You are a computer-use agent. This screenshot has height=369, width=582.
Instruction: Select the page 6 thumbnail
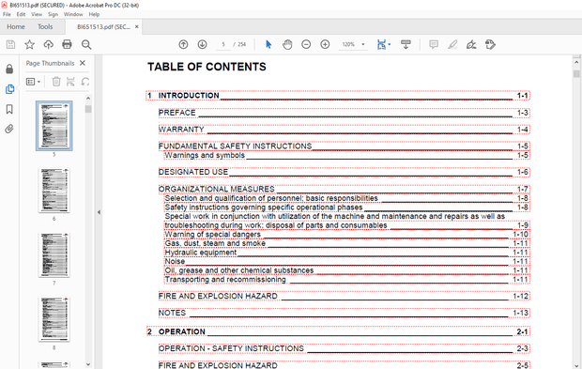pos(54,191)
